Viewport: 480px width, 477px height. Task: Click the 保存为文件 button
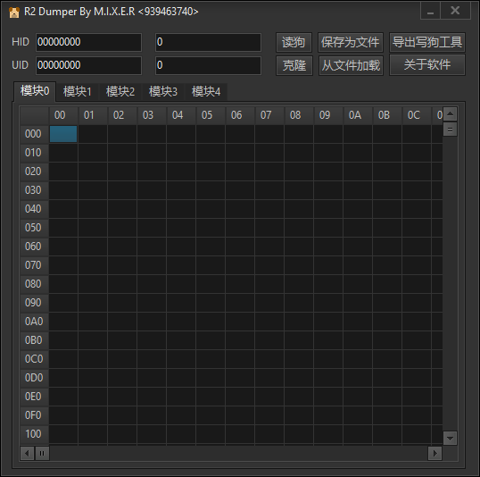[351, 42]
